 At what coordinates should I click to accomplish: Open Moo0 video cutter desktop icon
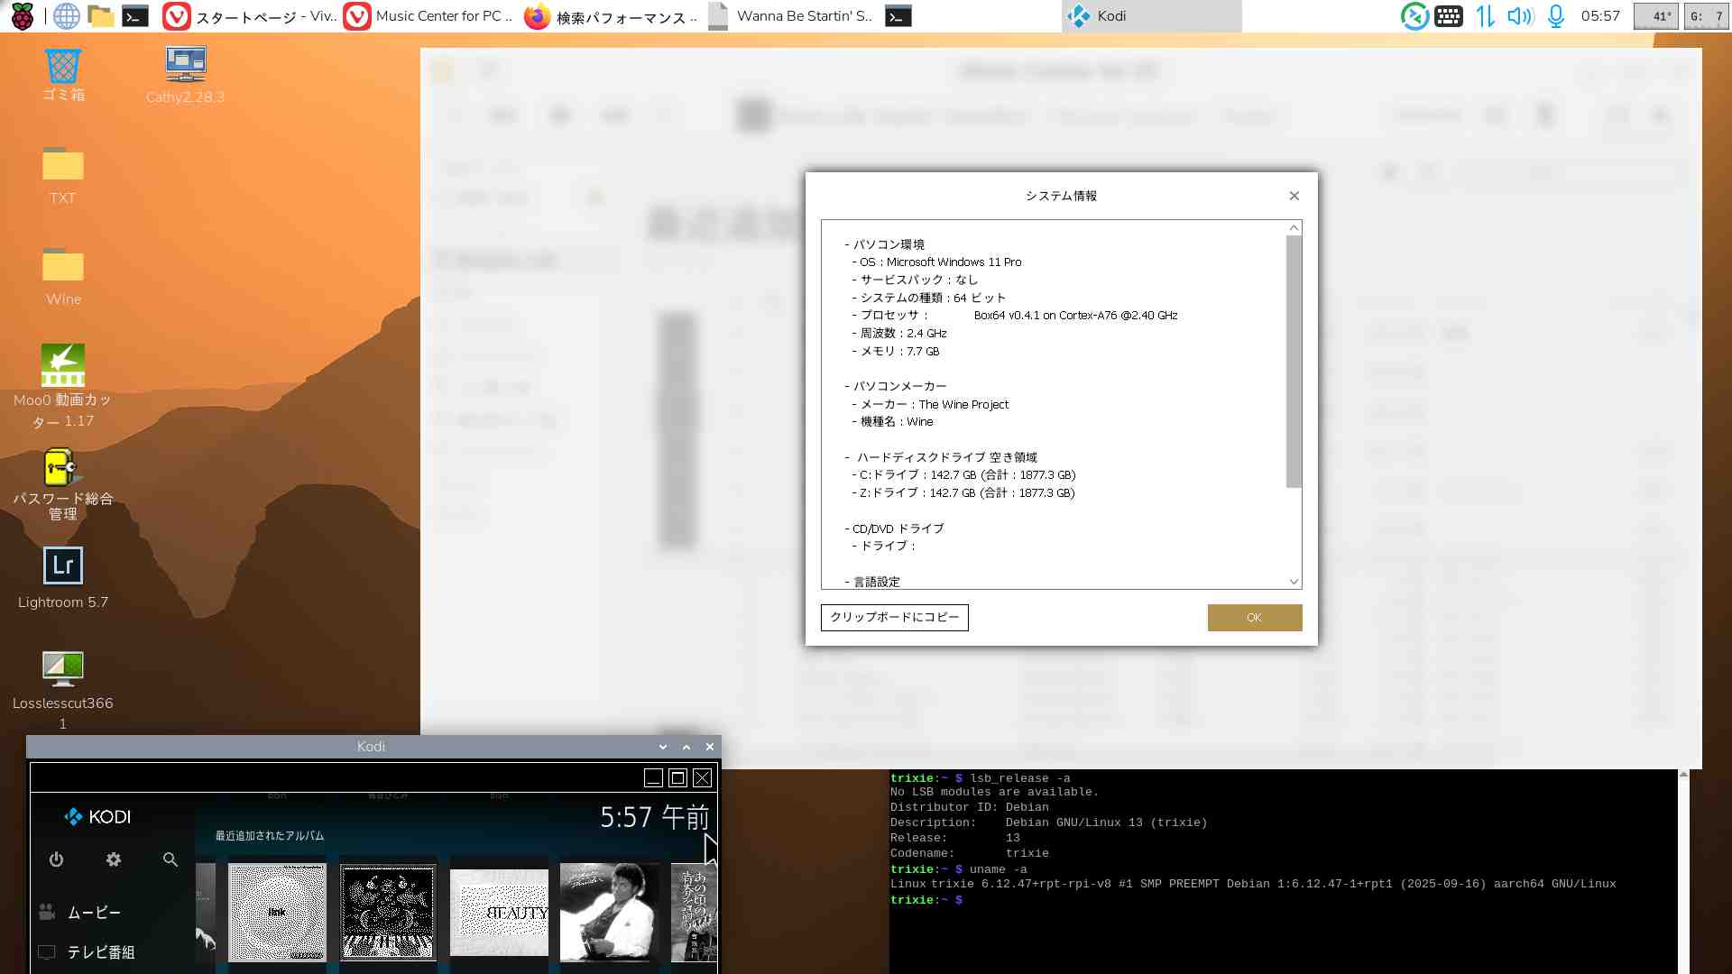coord(63,365)
